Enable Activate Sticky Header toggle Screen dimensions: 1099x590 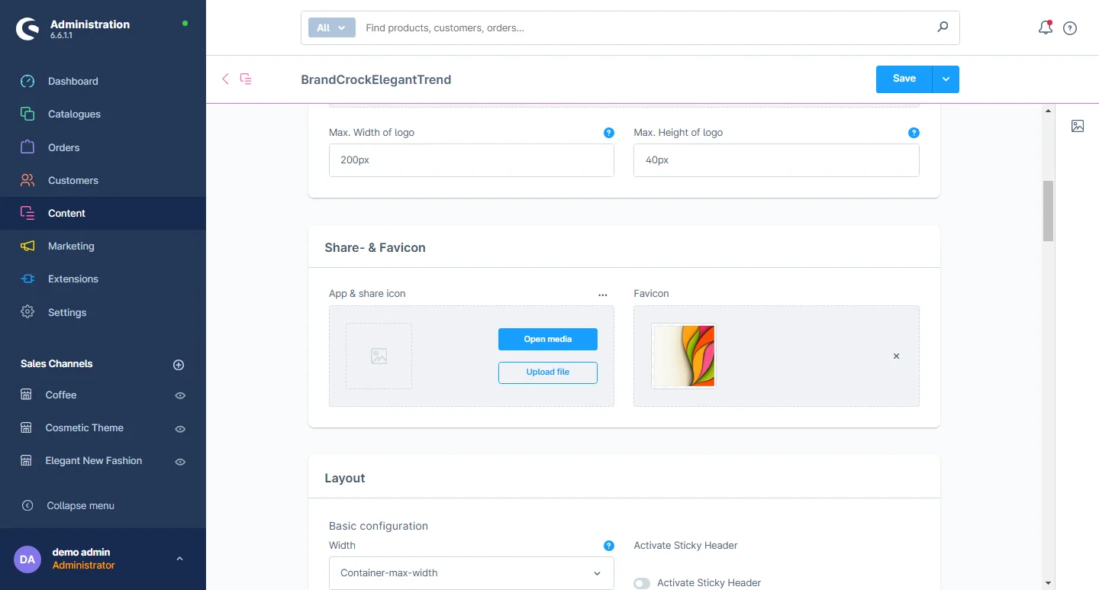pyautogui.click(x=642, y=583)
